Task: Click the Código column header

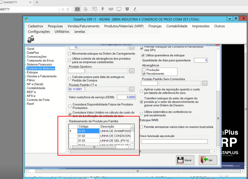Action: (x=88, y=126)
